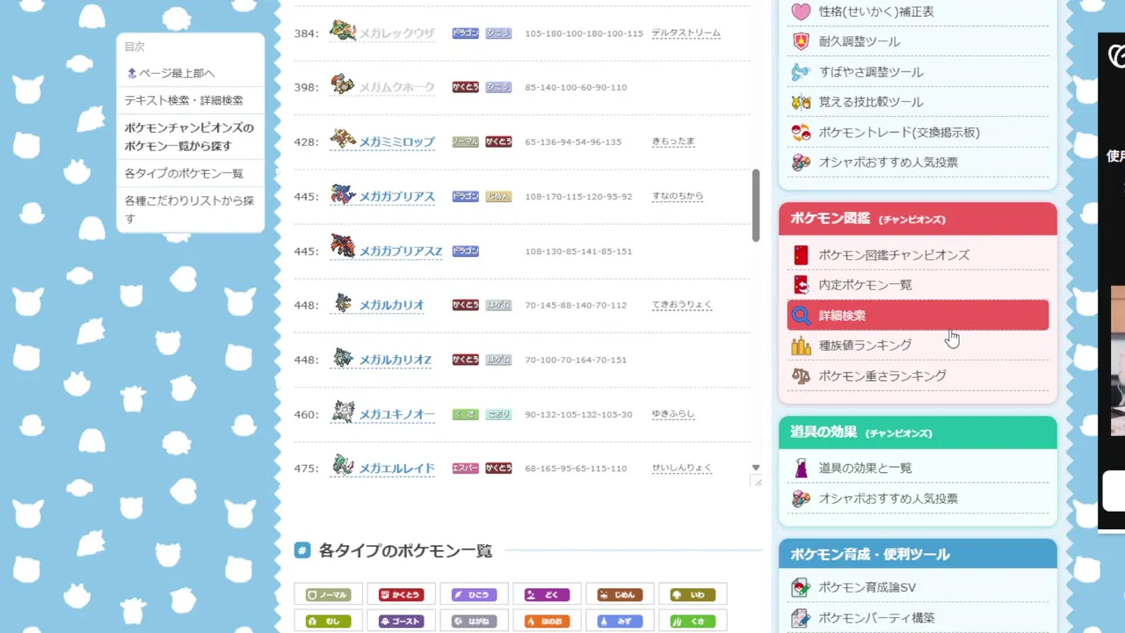The image size is (1125, 633).
Task: Open オシャボおすすめ人気投票 under 道具の効果
Action: click(889, 498)
